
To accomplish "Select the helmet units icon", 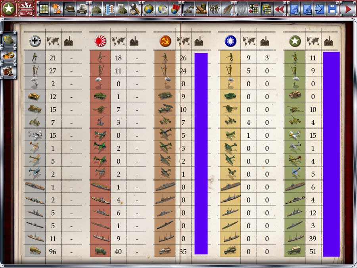I will tap(69, 9).
